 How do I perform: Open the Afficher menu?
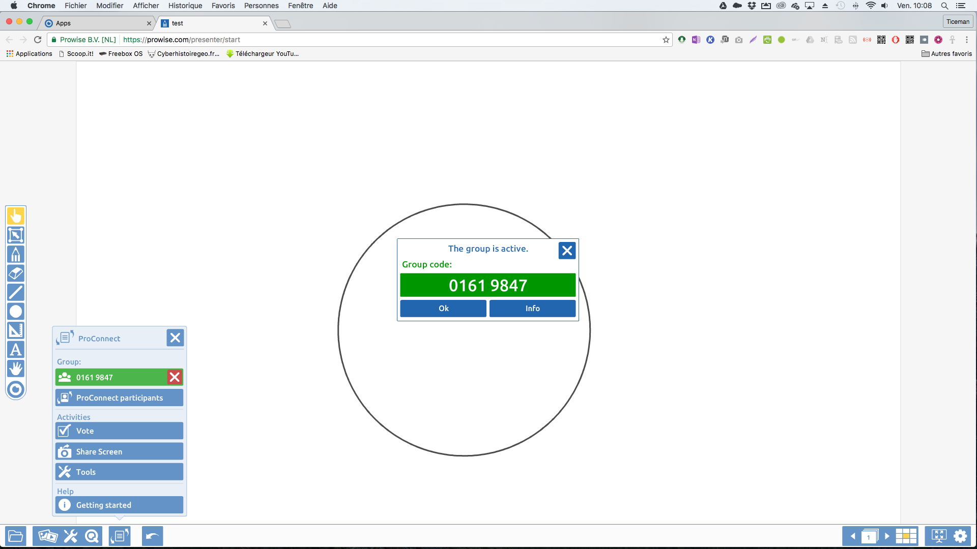146,6
